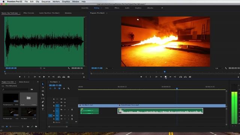Open Project panel menu
Viewport: 240px width, 135px height.
[15, 82]
